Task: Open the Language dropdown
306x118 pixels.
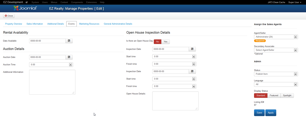Action: pyautogui.click(x=276, y=85)
